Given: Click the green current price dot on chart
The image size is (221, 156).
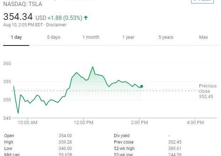Looking at the screenshot, I should [142, 86].
